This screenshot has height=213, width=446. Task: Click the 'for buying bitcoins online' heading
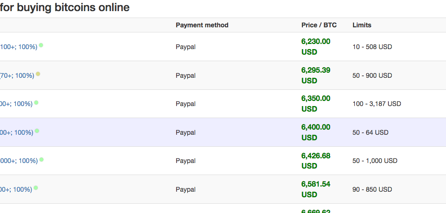point(65,7)
